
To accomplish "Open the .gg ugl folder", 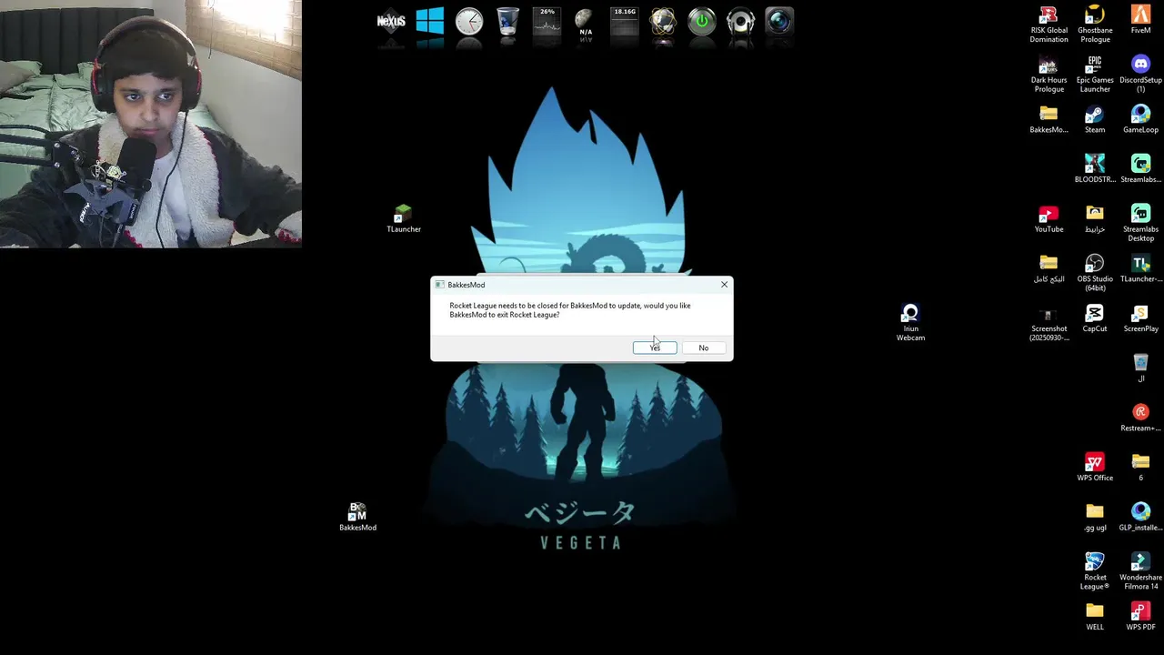I will pyautogui.click(x=1095, y=518).
